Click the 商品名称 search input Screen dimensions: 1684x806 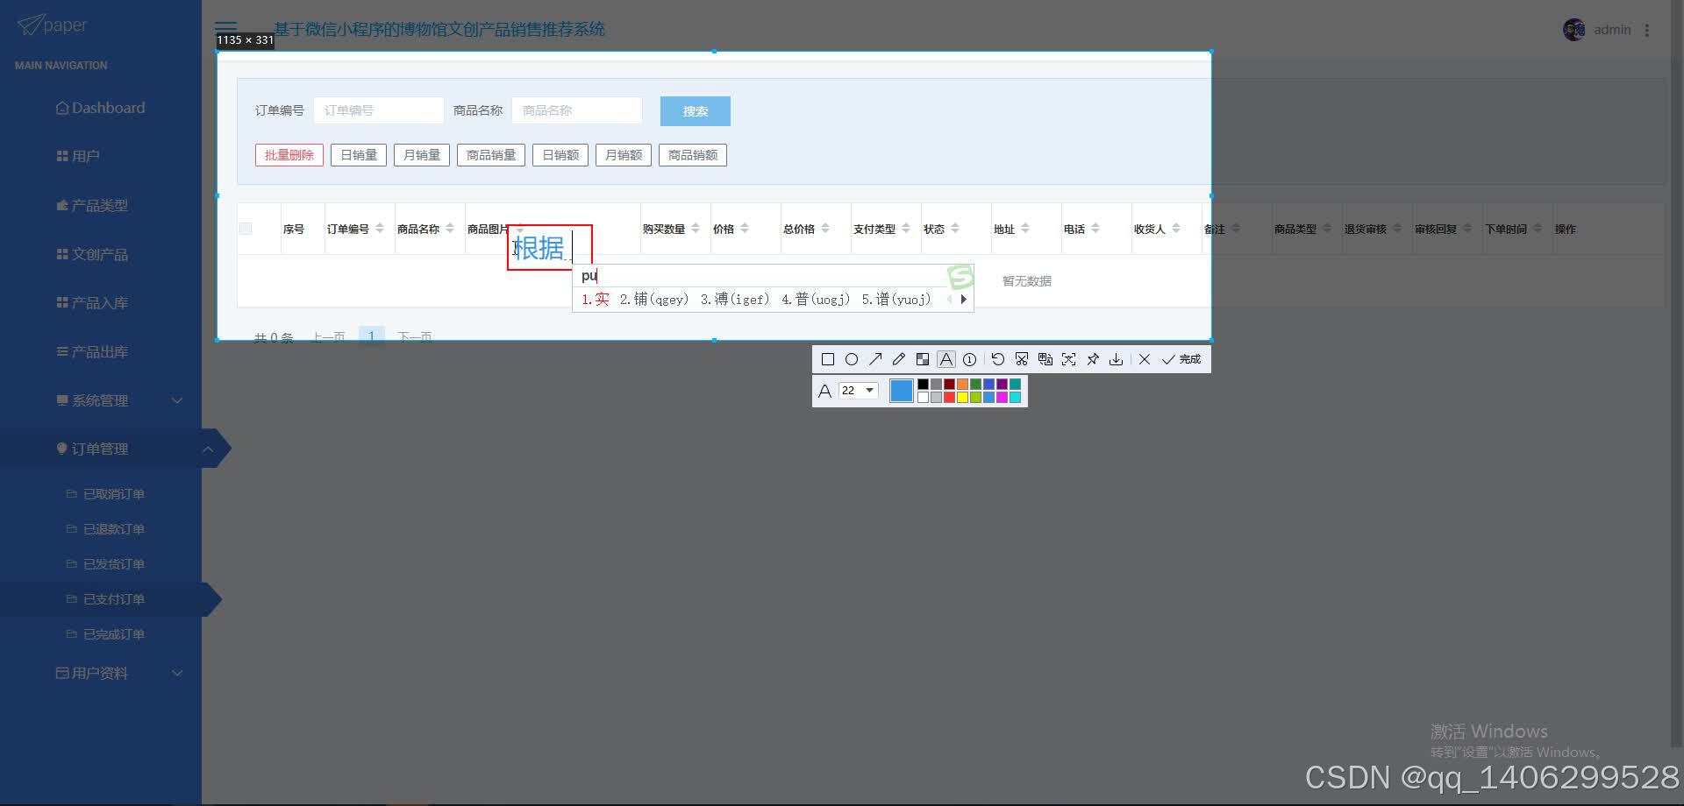(577, 110)
